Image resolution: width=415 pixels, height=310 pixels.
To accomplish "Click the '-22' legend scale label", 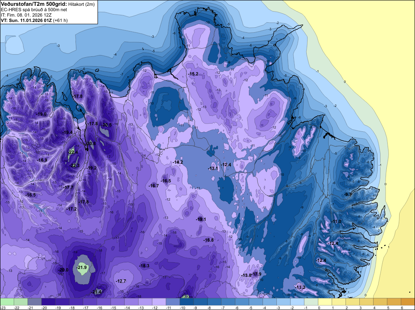I will point(17,308).
